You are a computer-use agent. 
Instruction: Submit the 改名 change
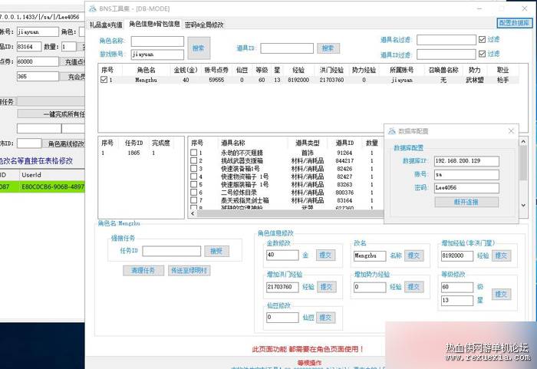coord(413,255)
